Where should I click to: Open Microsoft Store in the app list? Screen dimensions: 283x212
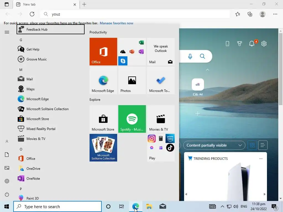[51, 119]
